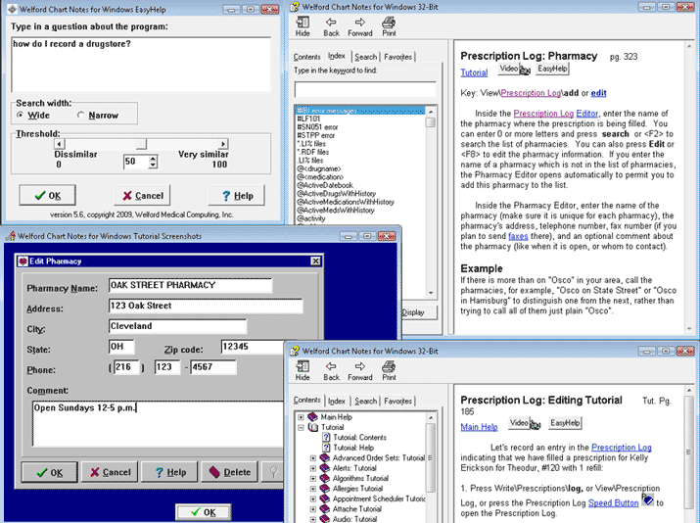Click Alerts: Tutorial book icon
This screenshot has width=700, height=523.
(325, 468)
